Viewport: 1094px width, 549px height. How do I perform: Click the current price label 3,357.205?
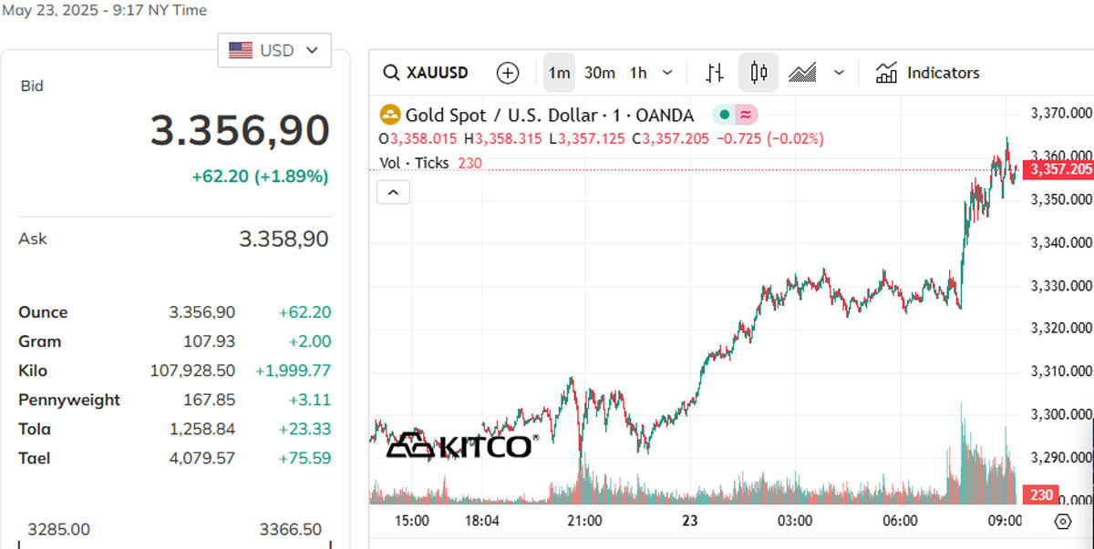(1058, 170)
